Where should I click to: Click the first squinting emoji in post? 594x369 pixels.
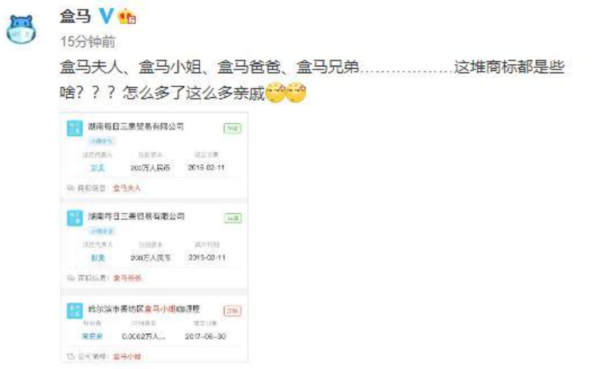pos(275,93)
